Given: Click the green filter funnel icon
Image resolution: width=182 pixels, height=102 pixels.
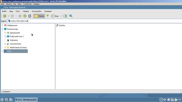Looking at the screenshot, I should [x=47, y=16].
